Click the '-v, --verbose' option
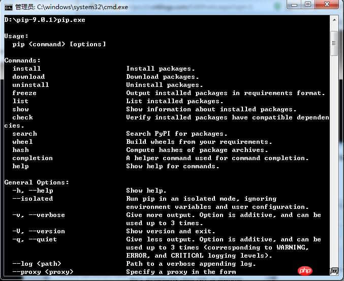This screenshot has height=281, width=344. [39, 215]
